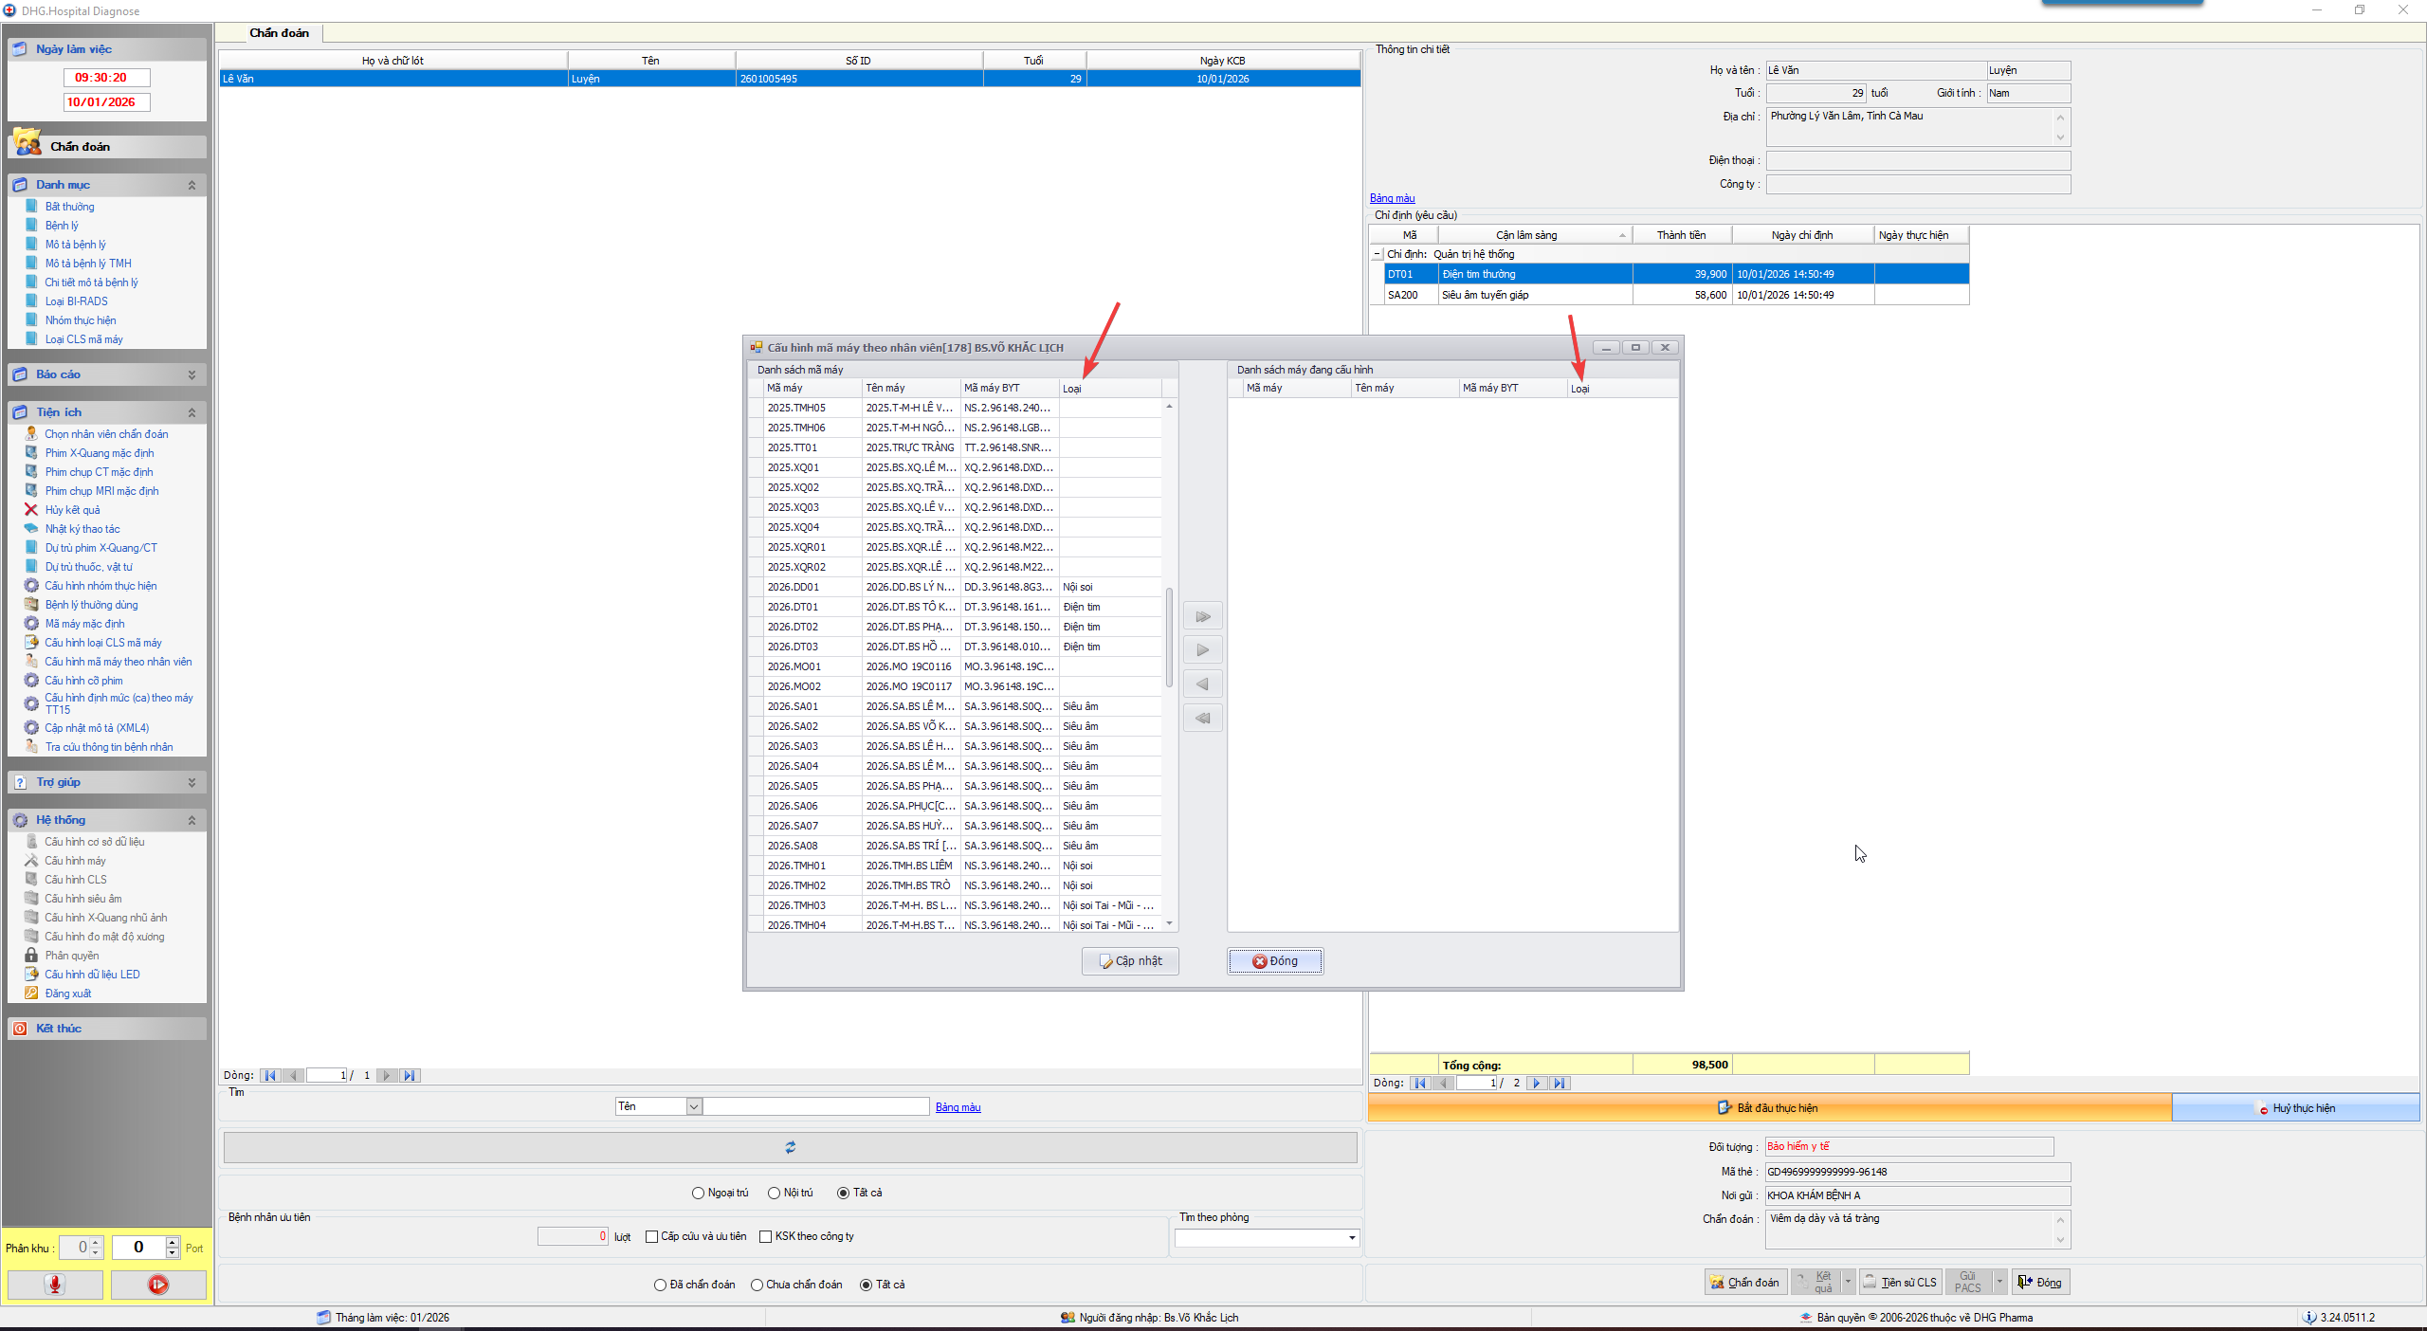Click the red microphone record button
The image size is (2427, 1331).
coord(55,1285)
